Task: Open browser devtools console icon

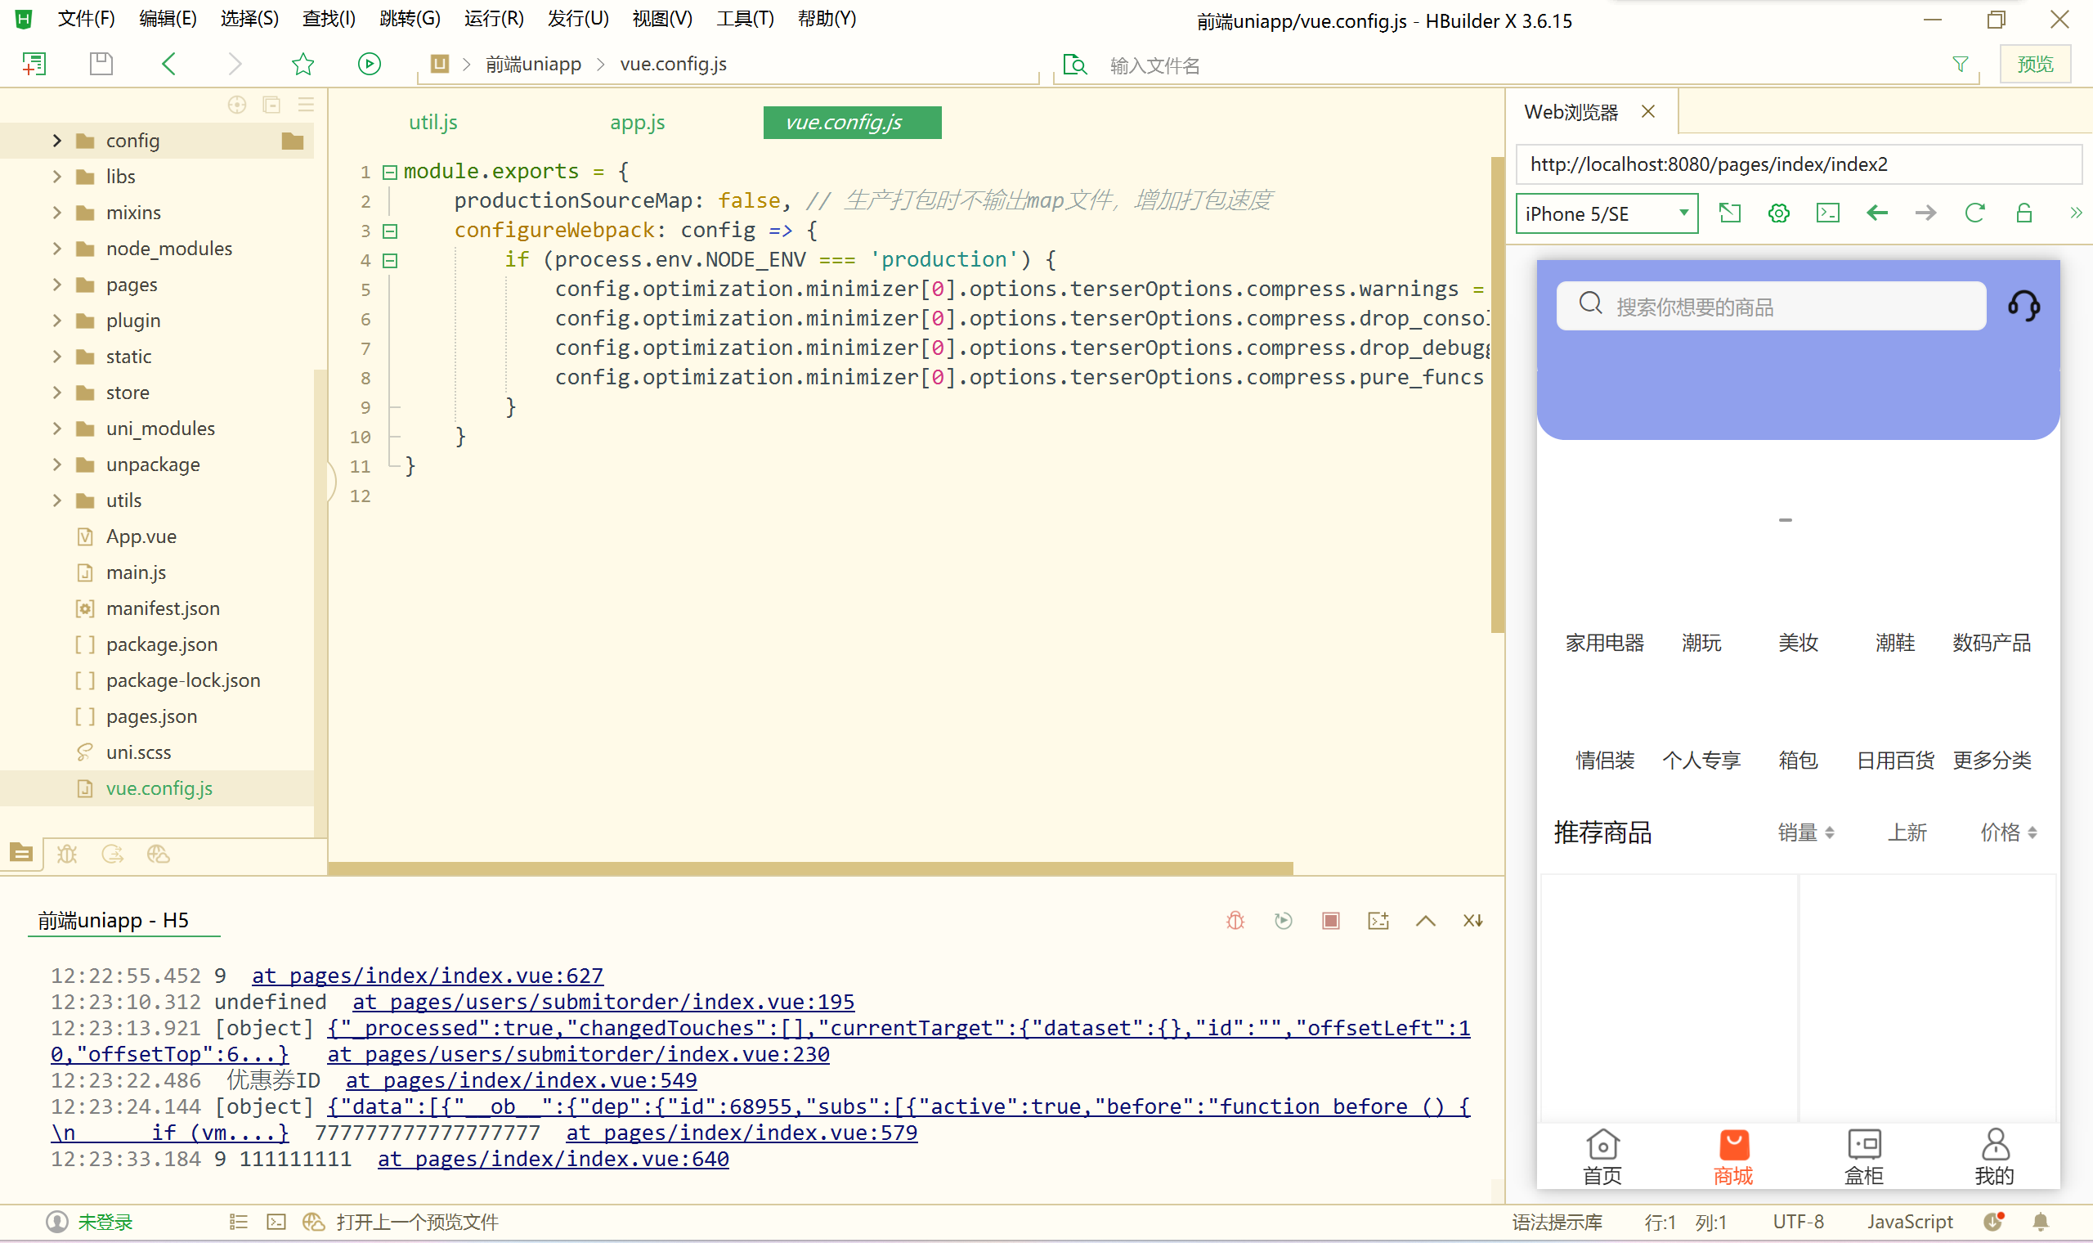Action: (x=1827, y=213)
